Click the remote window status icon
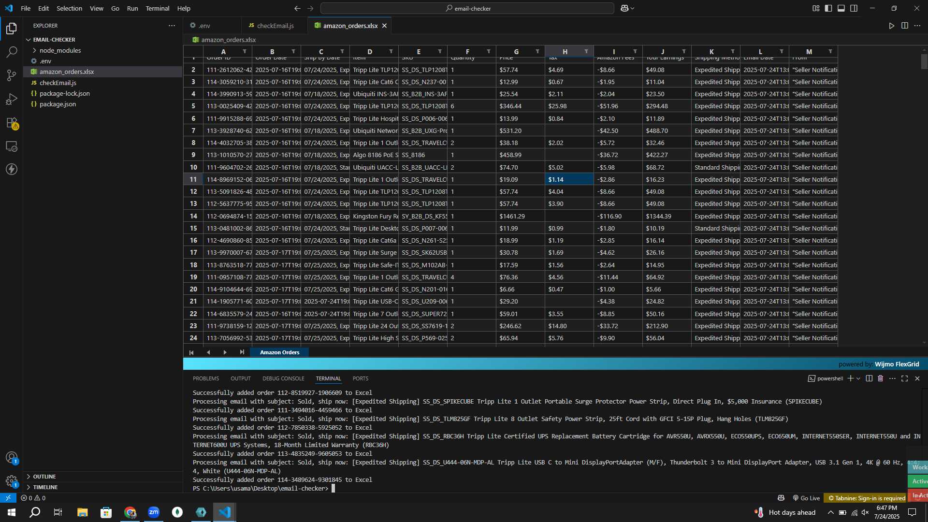928x522 pixels. click(8, 498)
